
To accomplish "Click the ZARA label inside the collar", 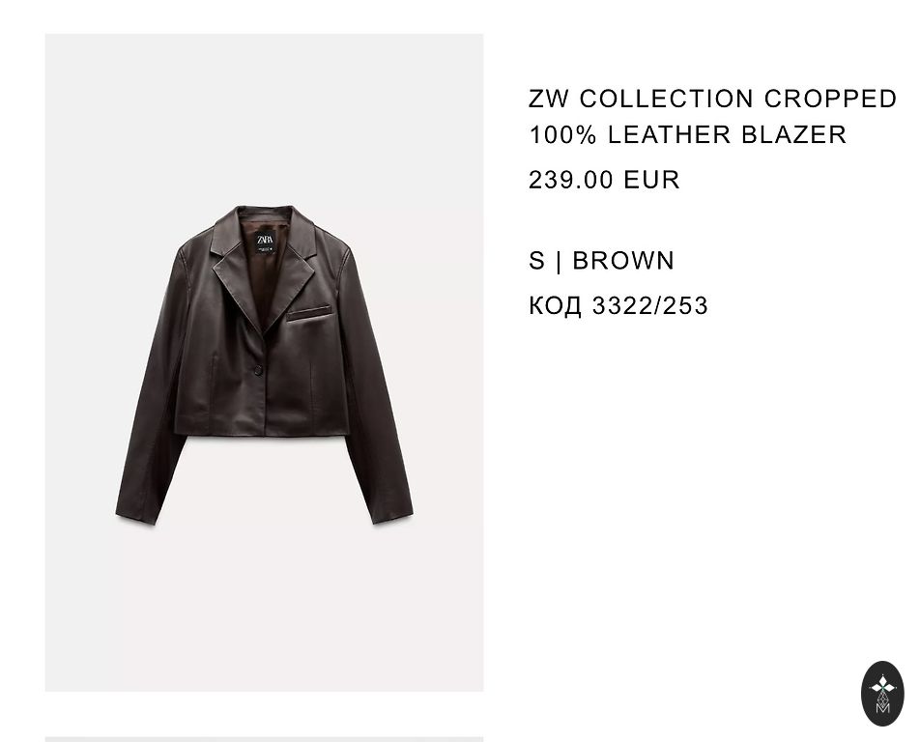I will click(x=265, y=243).
